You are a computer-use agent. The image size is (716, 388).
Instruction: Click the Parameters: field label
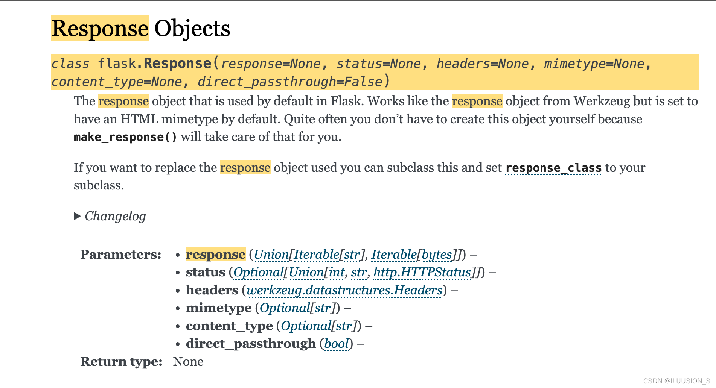pyautogui.click(x=121, y=255)
